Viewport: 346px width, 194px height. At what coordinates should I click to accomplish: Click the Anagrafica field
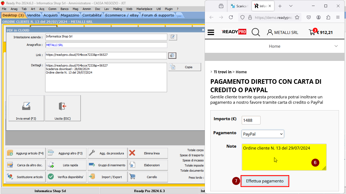pyautogui.click(x=106, y=45)
